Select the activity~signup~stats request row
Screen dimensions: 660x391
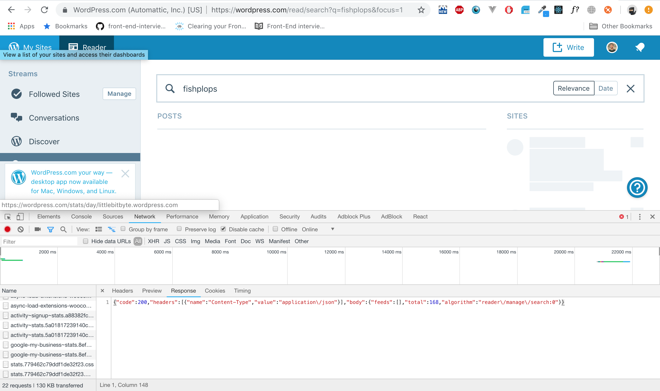[x=48, y=315]
